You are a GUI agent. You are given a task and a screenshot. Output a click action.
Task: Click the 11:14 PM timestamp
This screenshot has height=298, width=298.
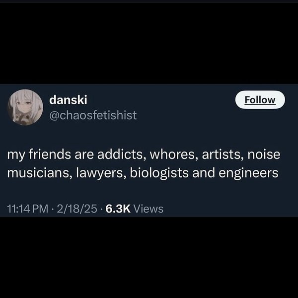point(27,209)
